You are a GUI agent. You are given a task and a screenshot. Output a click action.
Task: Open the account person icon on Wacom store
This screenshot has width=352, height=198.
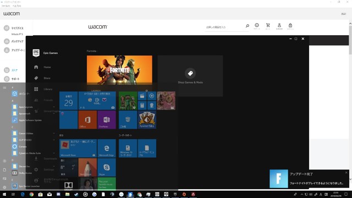[x=279, y=26]
